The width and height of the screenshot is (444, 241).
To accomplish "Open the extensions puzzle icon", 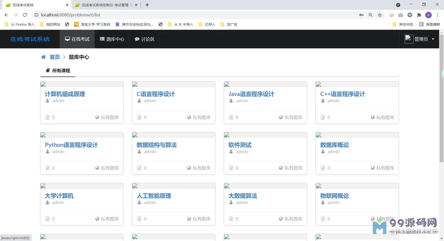I will coord(419,15).
